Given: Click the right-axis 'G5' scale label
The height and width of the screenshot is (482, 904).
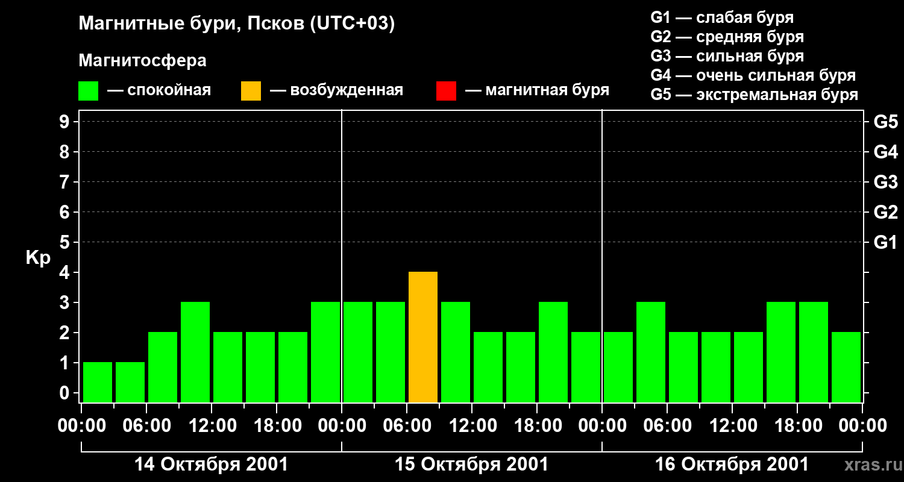Looking at the screenshot, I should point(886,122).
